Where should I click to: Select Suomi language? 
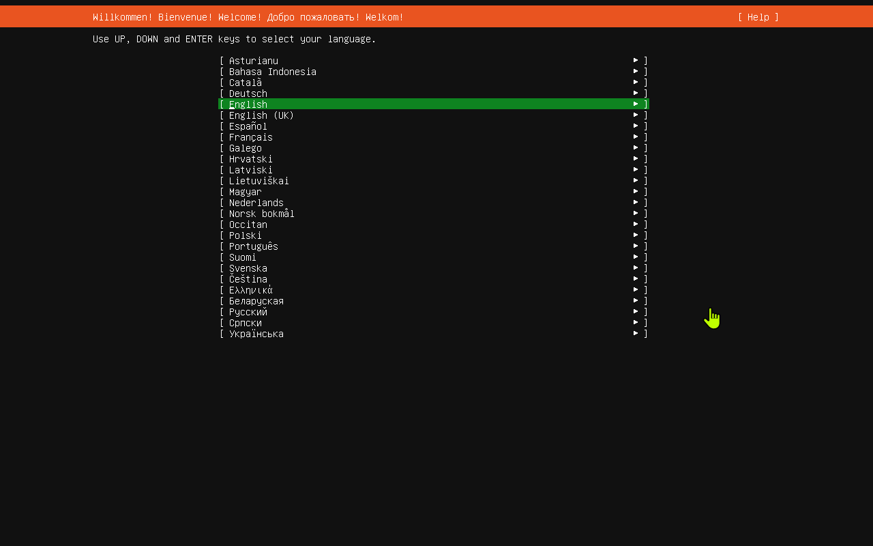[x=434, y=257]
